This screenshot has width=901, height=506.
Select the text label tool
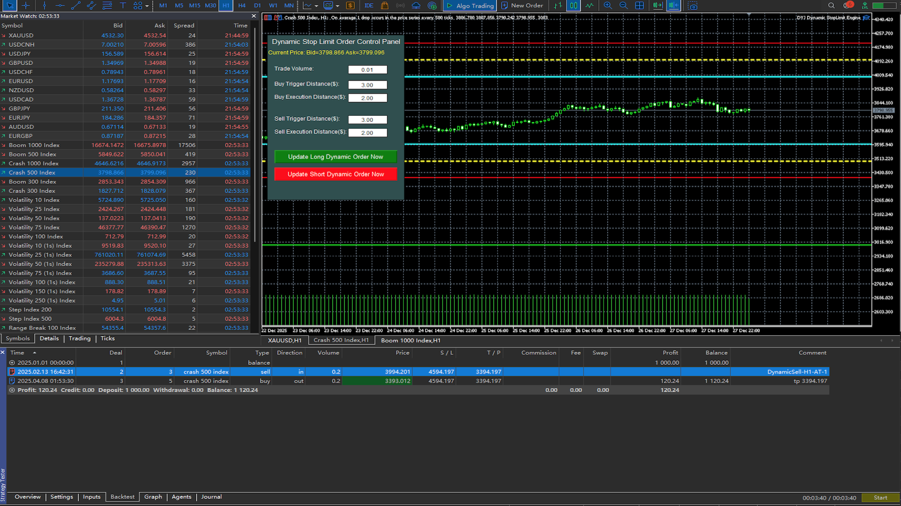pyautogui.click(x=122, y=6)
